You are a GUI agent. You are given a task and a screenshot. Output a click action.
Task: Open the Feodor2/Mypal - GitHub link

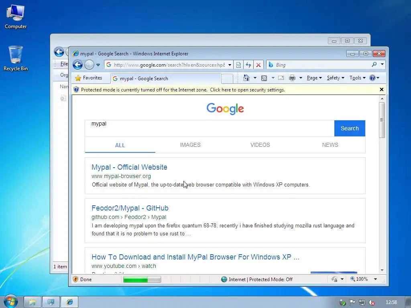pyautogui.click(x=130, y=208)
